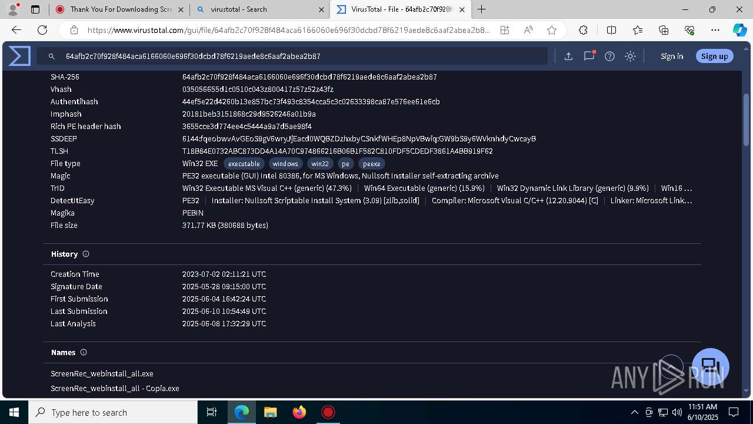Screen dimensions: 753x424
Task: Open Task View on the taskbar
Action: click(x=212, y=412)
